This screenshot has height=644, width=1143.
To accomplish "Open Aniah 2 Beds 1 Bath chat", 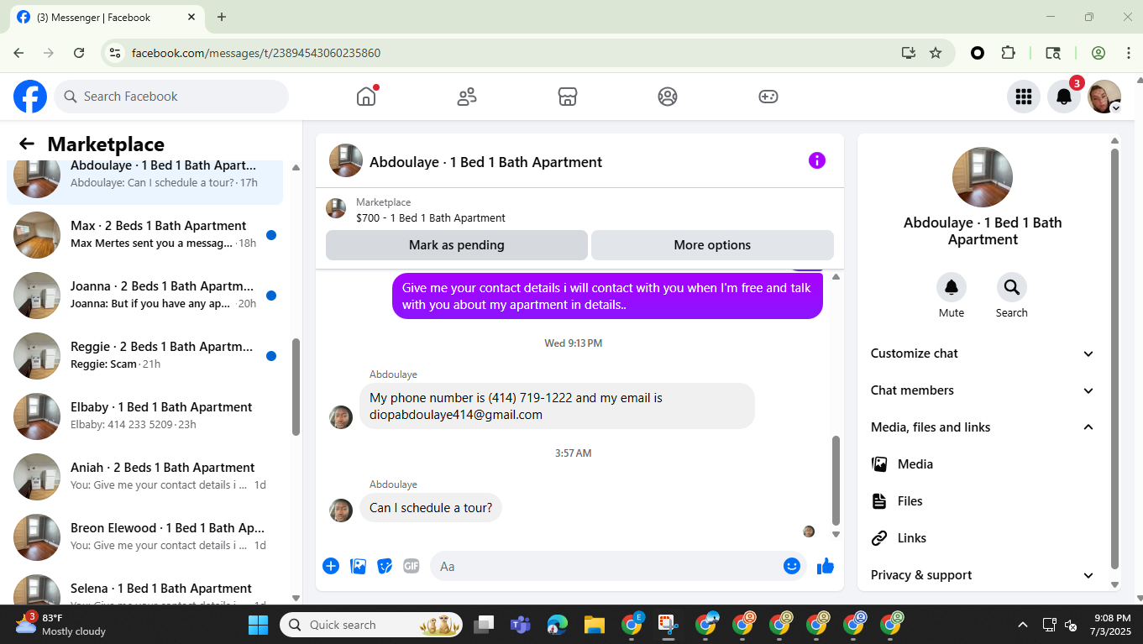I will pos(144,476).
